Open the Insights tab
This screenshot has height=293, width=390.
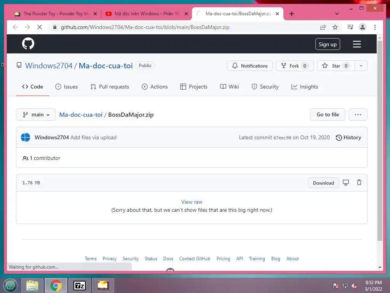pos(305,87)
